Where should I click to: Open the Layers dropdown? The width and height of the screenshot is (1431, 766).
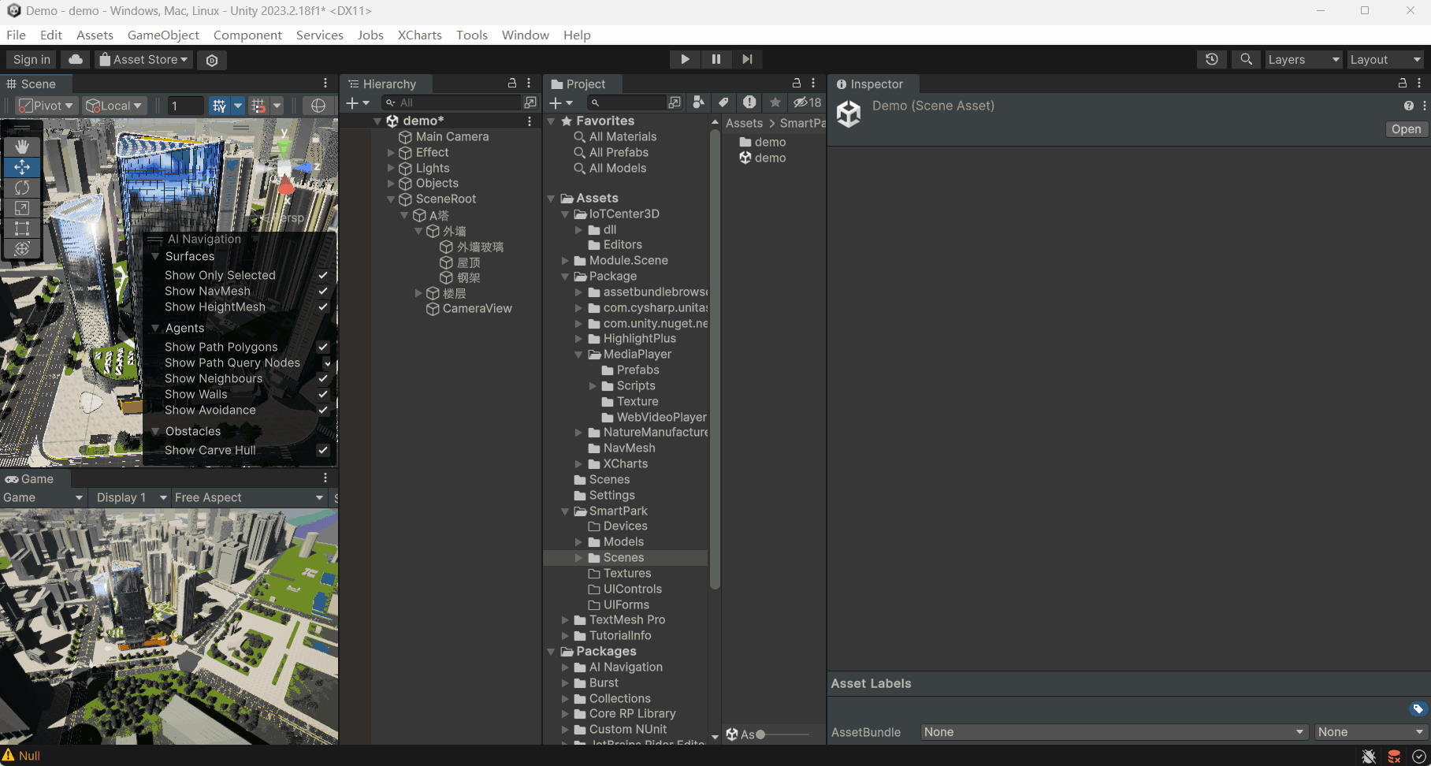click(x=1303, y=60)
